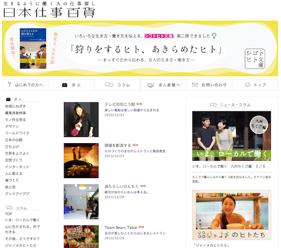Image resolution: width=281 pixels, height=248 pixels.
Task: Go to 求人者様へ navigation item
Action: click(164, 85)
